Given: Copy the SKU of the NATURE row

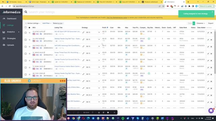Looking at the screenshot, I should coord(45,46).
